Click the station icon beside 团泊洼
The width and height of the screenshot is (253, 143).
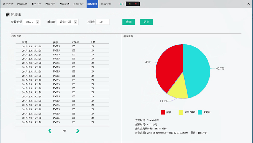click(8, 14)
